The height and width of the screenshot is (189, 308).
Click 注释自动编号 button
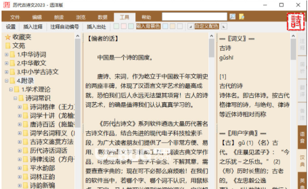[65, 26]
